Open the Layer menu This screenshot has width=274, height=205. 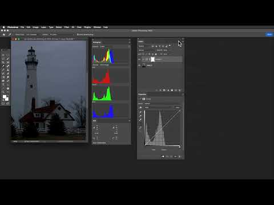click(x=43, y=27)
